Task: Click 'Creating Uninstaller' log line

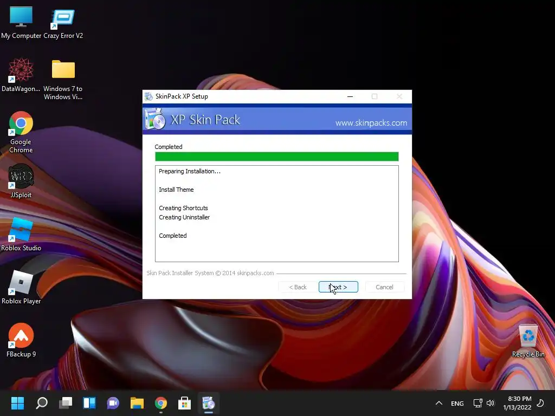Action: point(184,217)
